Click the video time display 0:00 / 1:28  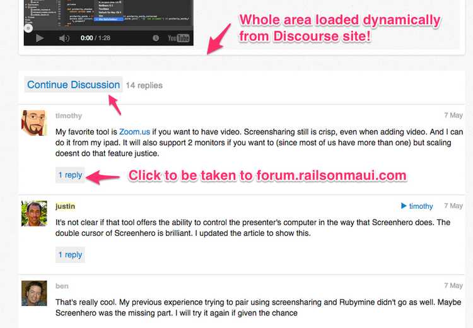tap(97, 38)
